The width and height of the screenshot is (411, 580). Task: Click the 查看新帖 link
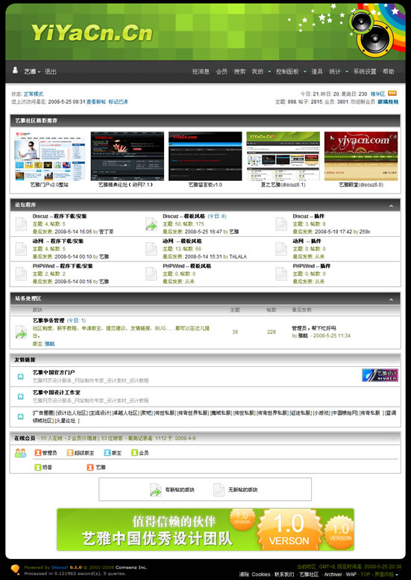96,102
